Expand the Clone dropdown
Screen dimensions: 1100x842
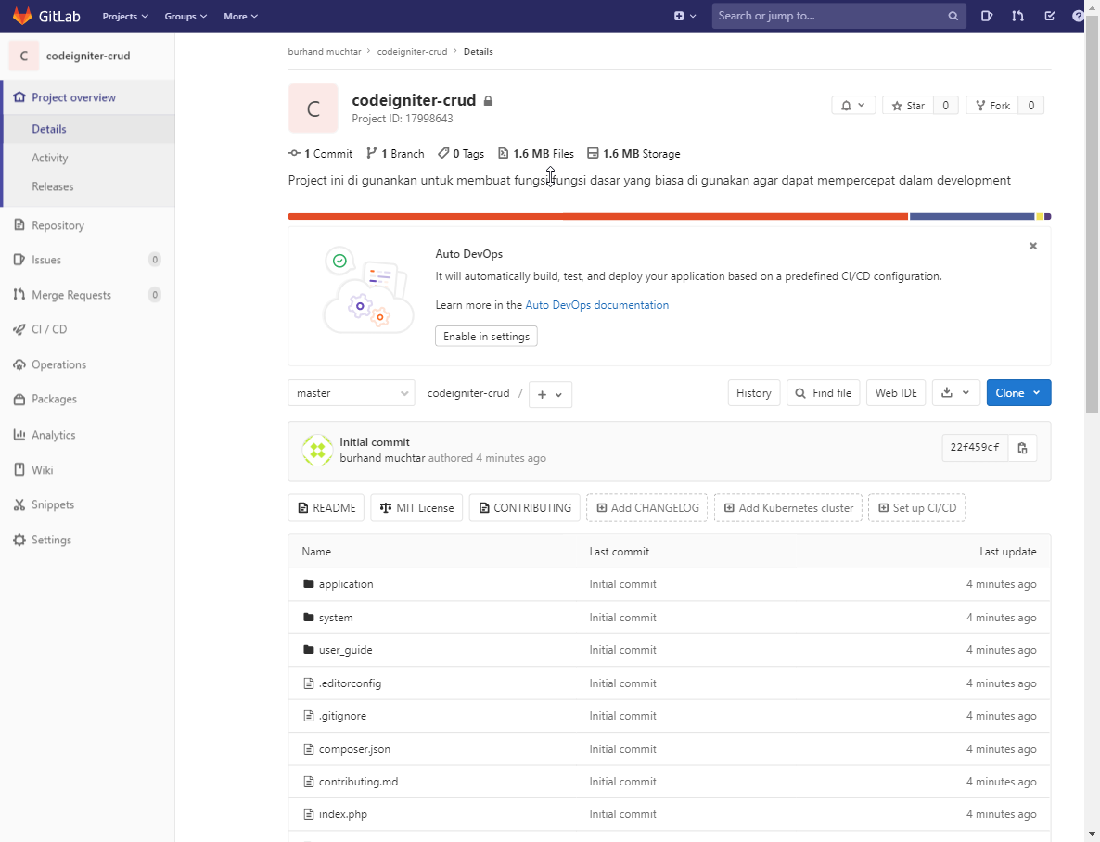point(1018,392)
